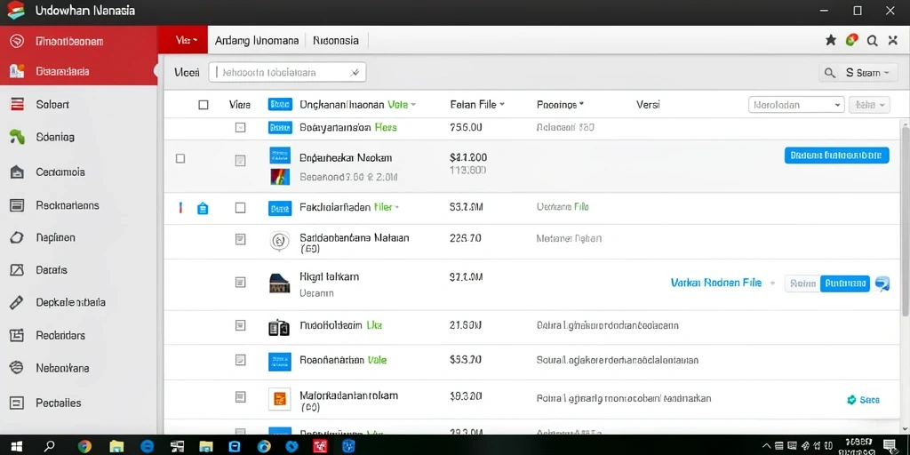This screenshot has height=455, width=910.
Task: Click the Save link in Mafortkadantan row
Action: click(x=864, y=400)
